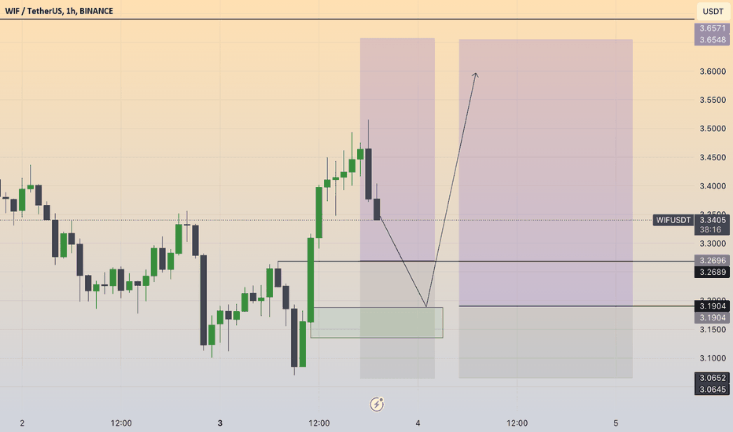
Task: Click date 3 on the time axis
Action: pos(219,423)
